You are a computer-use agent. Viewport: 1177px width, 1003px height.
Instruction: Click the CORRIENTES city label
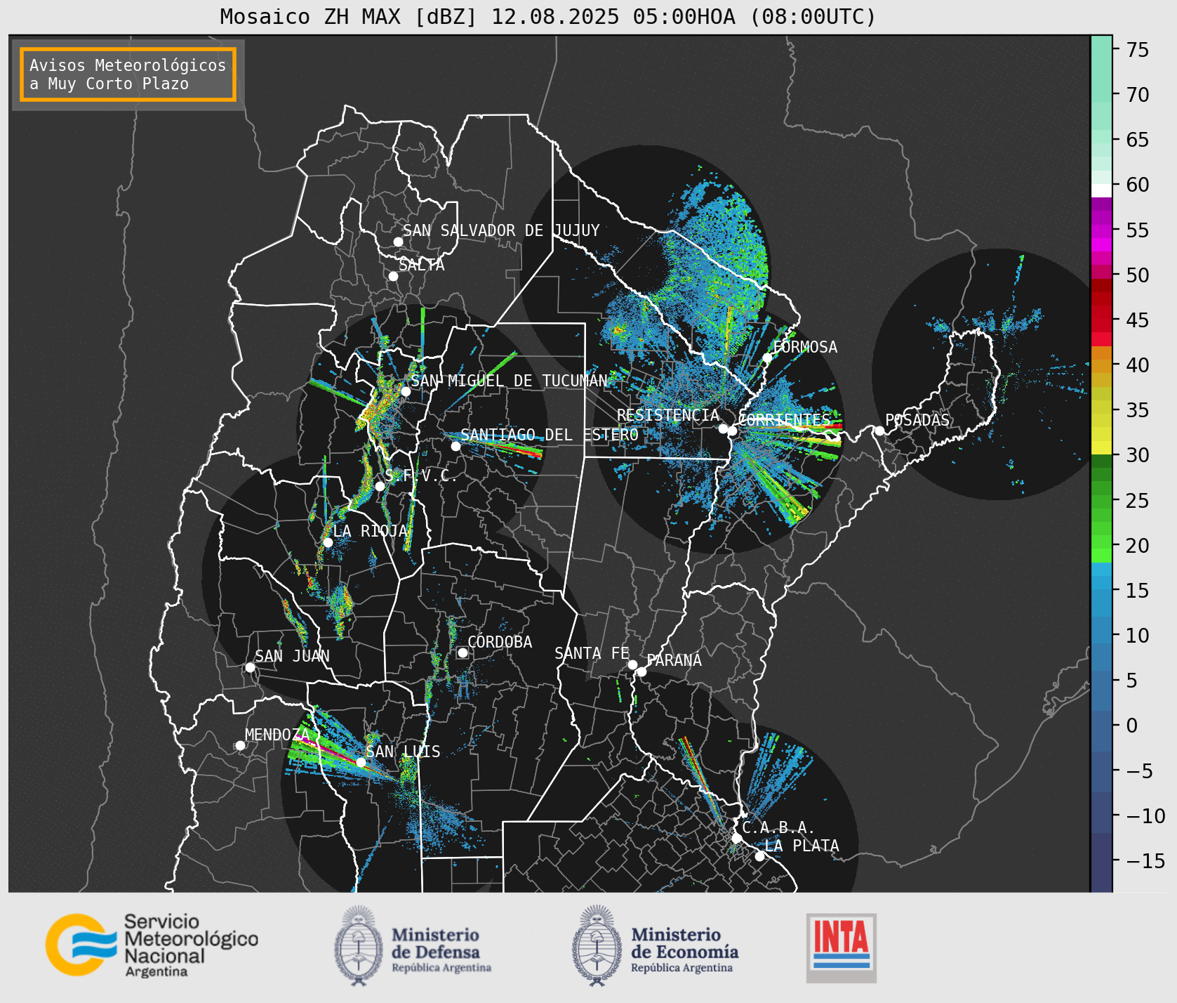784,420
